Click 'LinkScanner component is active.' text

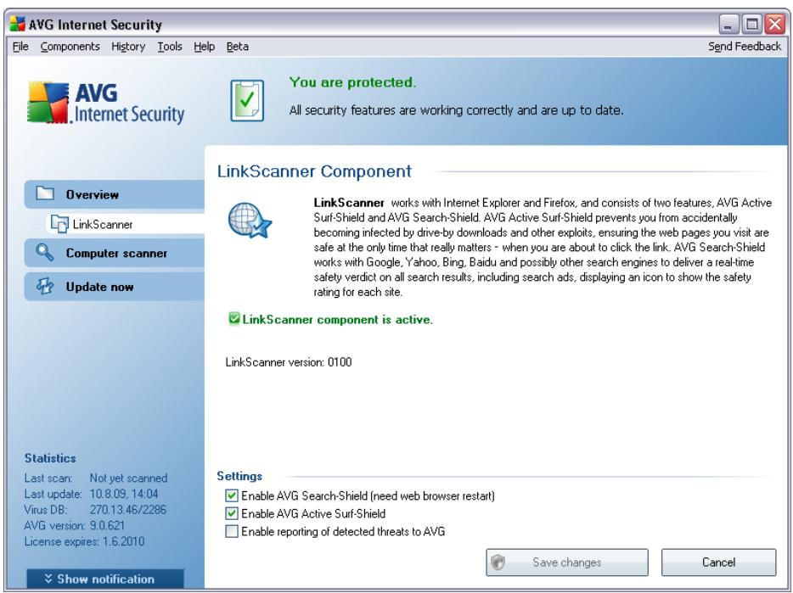[337, 320]
